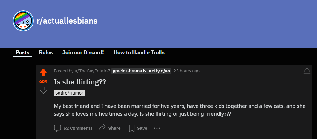This screenshot has height=139, width=317.
Task: Open the post title "Is she flirting??"
Action: (x=80, y=82)
